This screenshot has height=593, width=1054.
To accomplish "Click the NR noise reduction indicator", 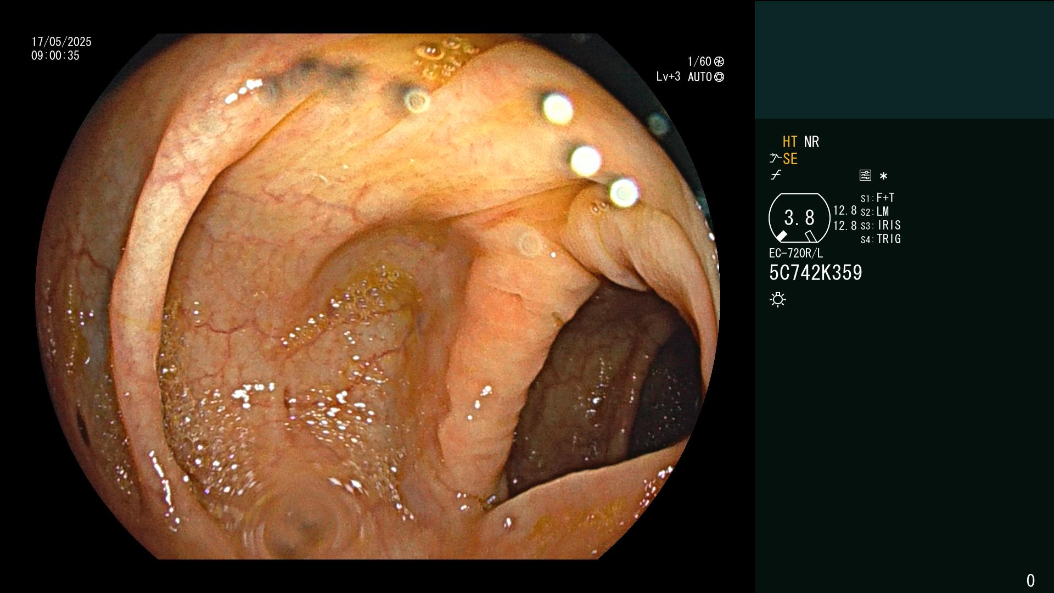I will coord(811,142).
